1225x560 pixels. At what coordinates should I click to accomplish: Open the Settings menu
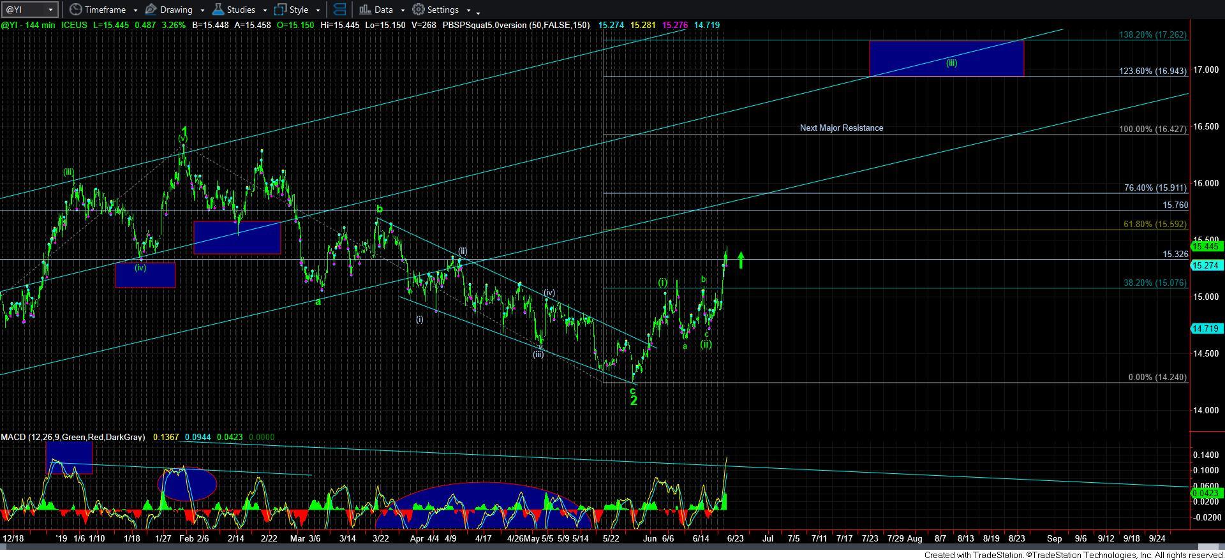tap(443, 10)
